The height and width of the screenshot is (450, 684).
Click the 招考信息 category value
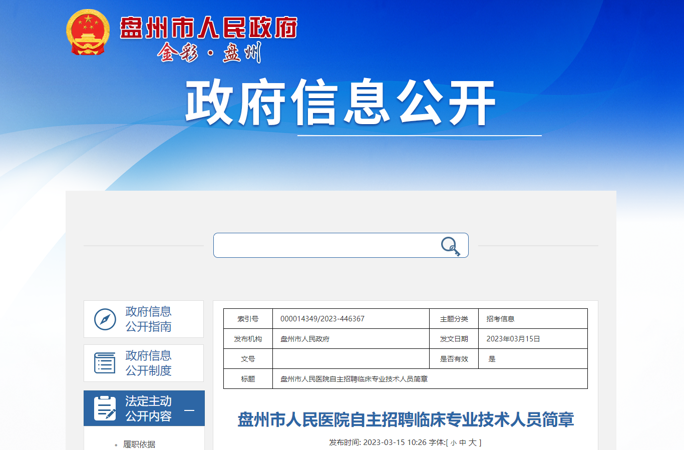pos(500,319)
